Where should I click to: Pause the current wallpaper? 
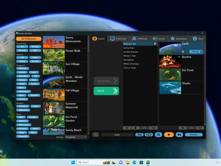point(158,135)
